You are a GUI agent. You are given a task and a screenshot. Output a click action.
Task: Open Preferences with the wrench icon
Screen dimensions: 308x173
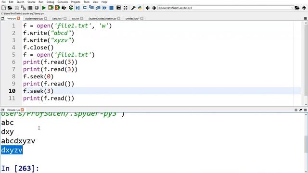(x=133, y=8)
